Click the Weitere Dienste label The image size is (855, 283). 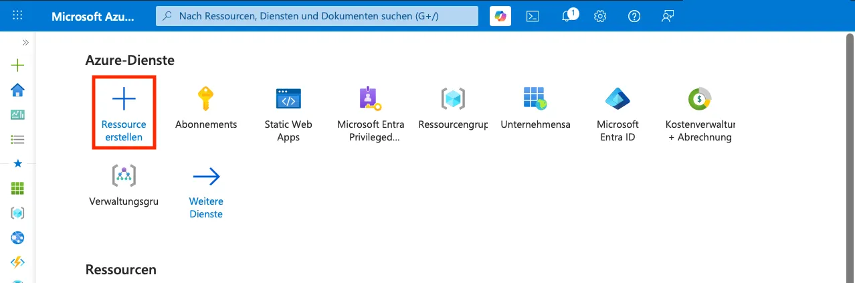click(206, 207)
